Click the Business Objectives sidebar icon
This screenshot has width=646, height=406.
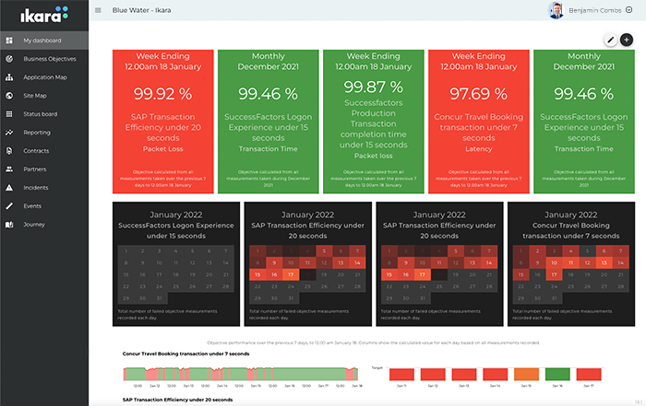pos(9,59)
